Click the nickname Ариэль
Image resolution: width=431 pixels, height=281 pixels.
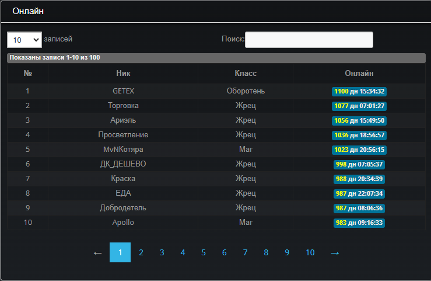pos(123,120)
